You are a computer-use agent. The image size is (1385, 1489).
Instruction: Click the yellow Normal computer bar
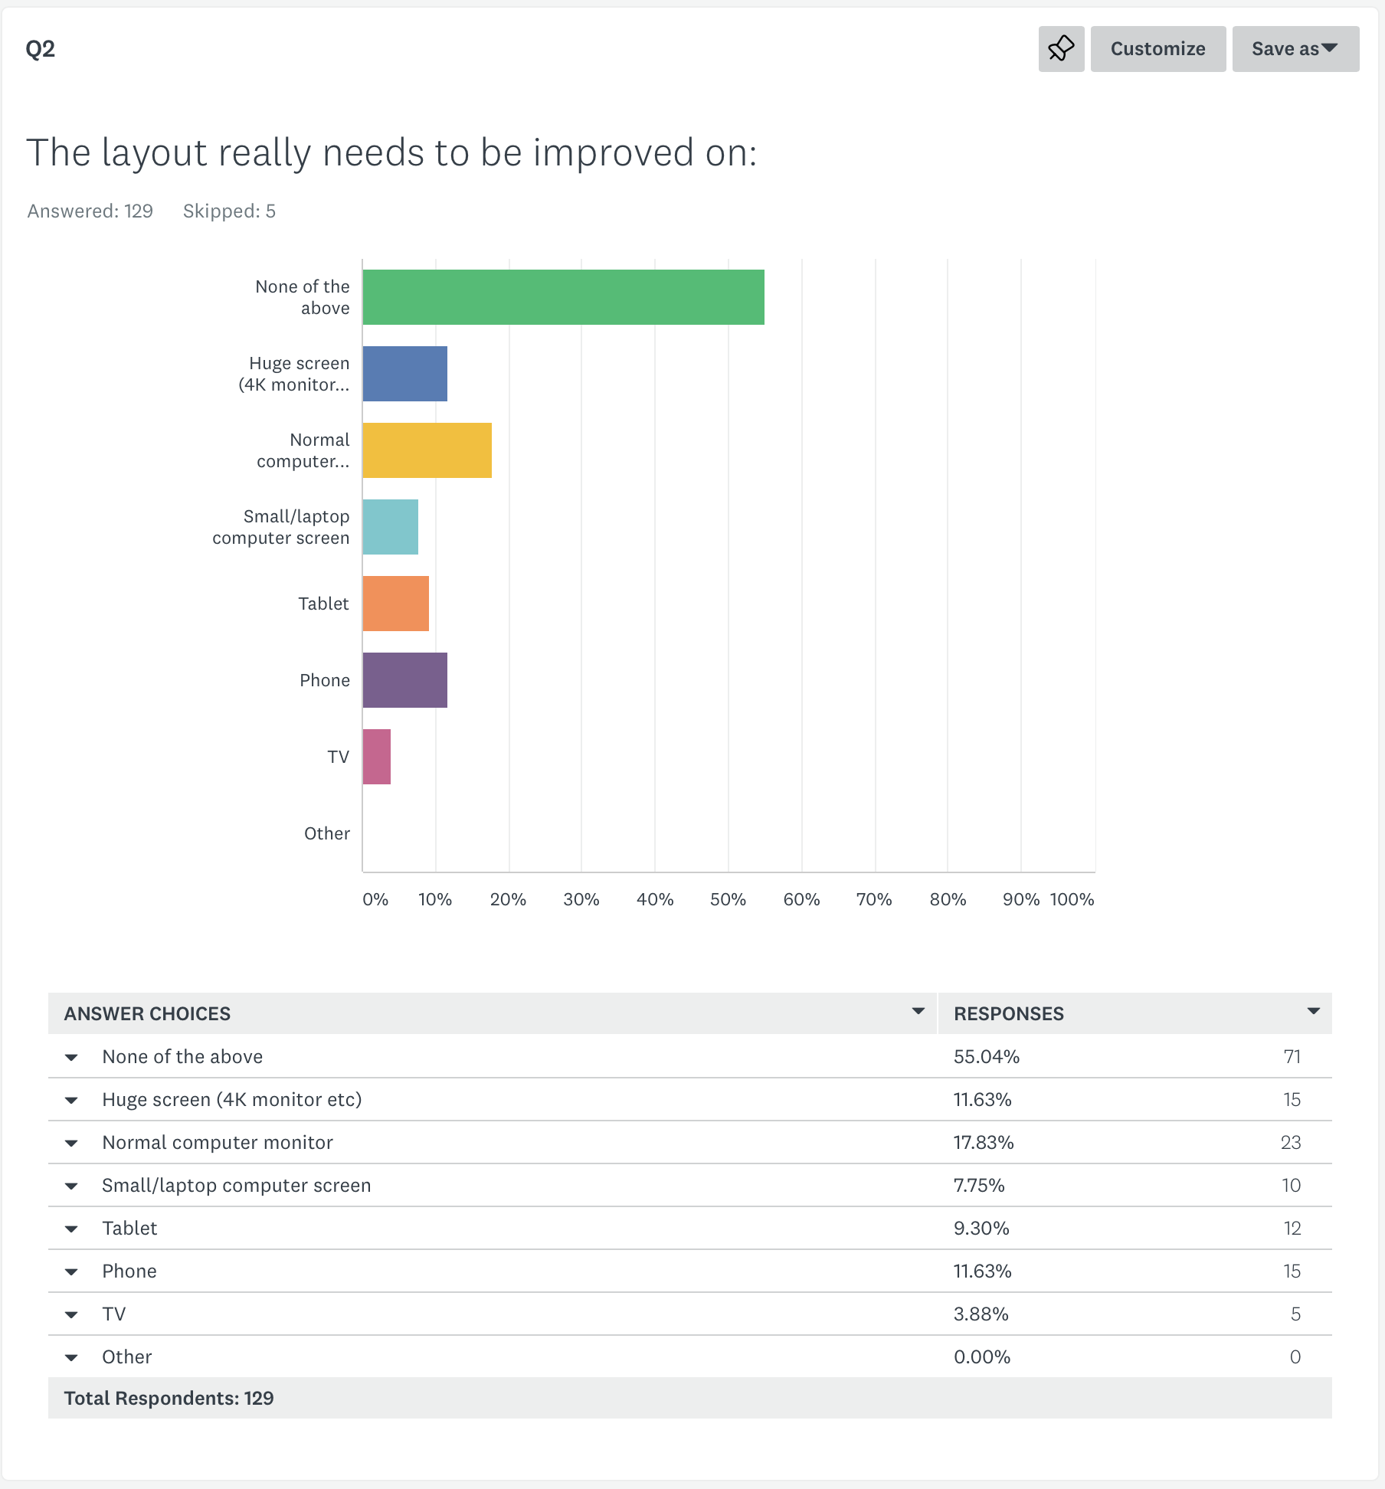tap(427, 450)
